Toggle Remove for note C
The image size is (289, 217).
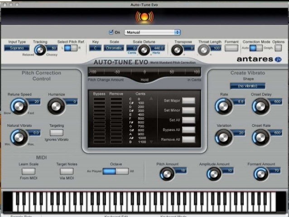coord(116,99)
